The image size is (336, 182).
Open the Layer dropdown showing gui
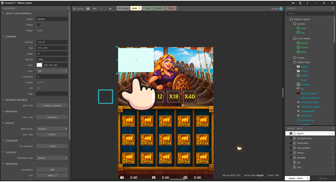pyautogui.click(x=52, y=70)
